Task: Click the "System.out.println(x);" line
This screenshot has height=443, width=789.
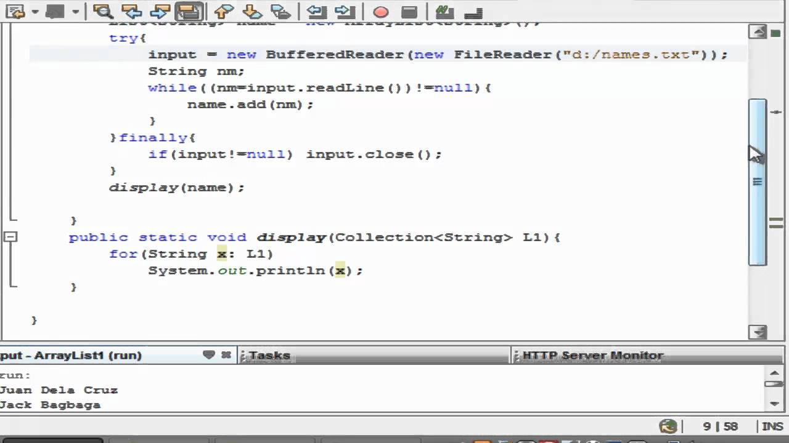Action: (x=255, y=270)
